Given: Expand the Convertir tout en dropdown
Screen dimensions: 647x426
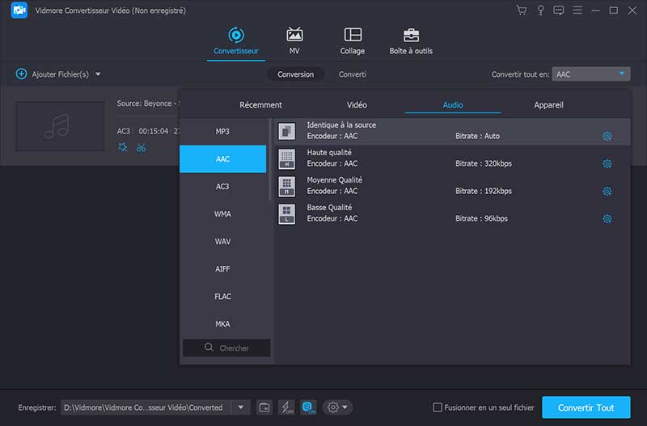Looking at the screenshot, I should (x=622, y=74).
